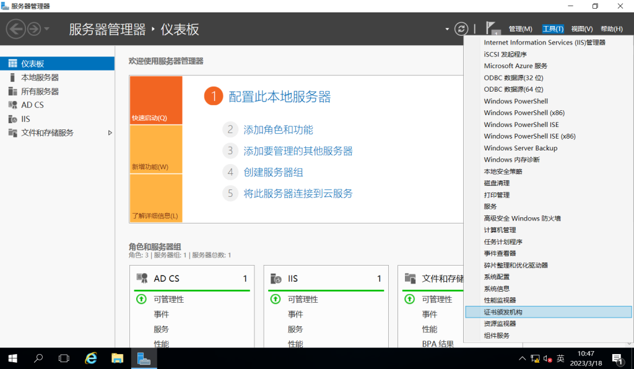Launch Internet Explorer from taskbar
The height and width of the screenshot is (369, 634).
coord(91,358)
